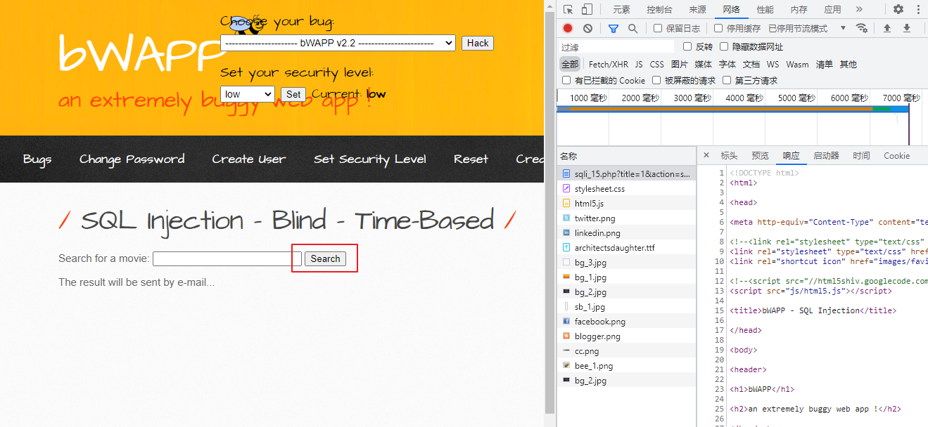
Task: Open the throttling dropdown (已停用节流模式)
Action: click(807, 28)
